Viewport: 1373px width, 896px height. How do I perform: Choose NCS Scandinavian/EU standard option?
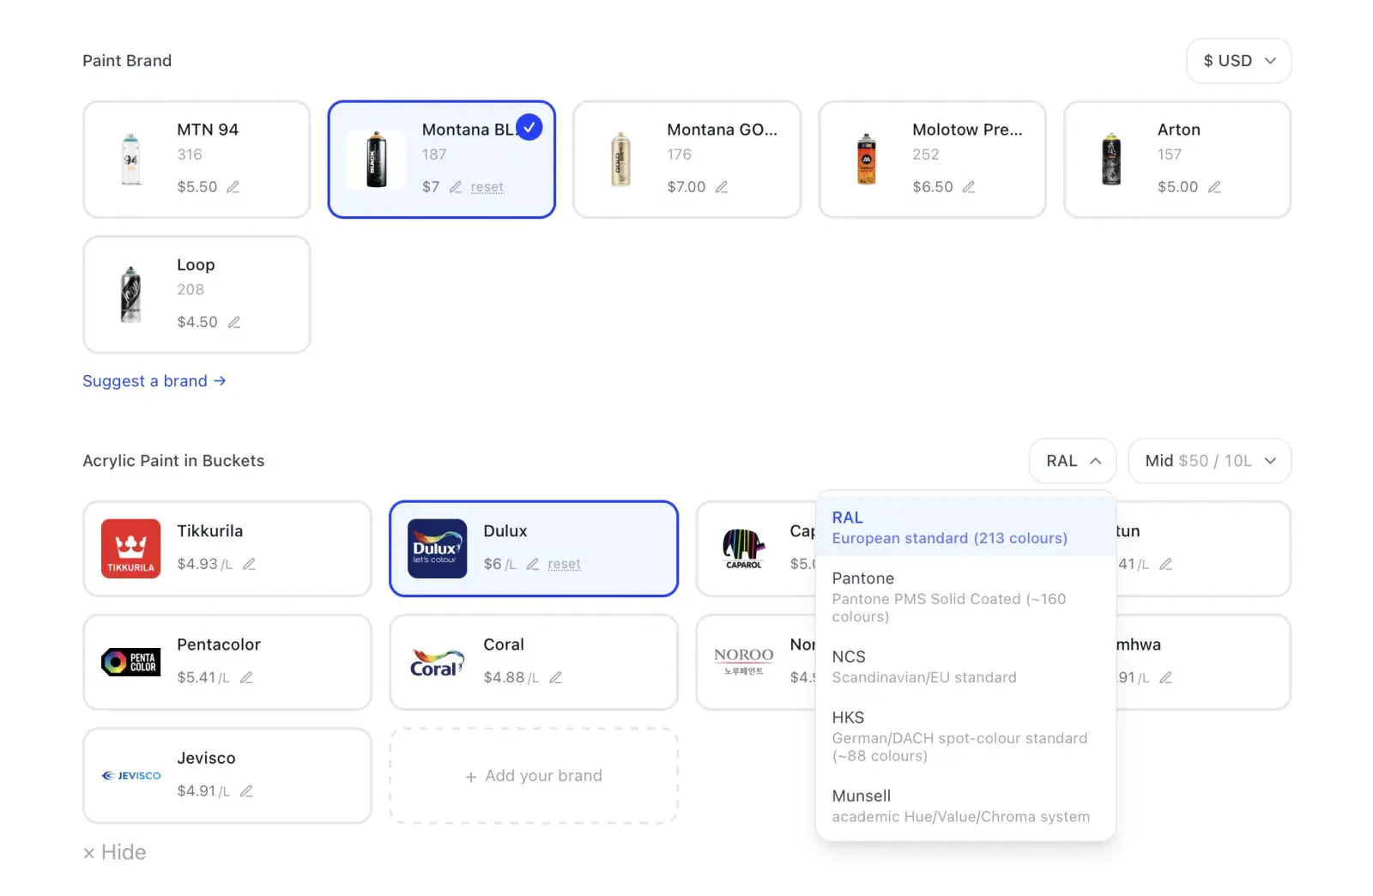(x=966, y=667)
